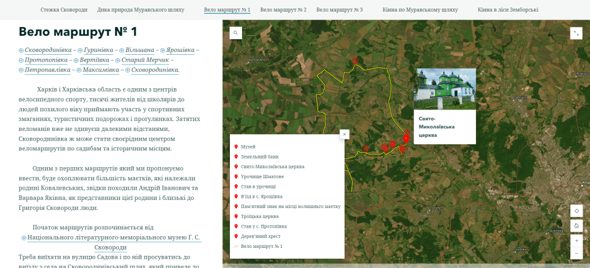
Task: Open the map search tool
Action: (236, 33)
